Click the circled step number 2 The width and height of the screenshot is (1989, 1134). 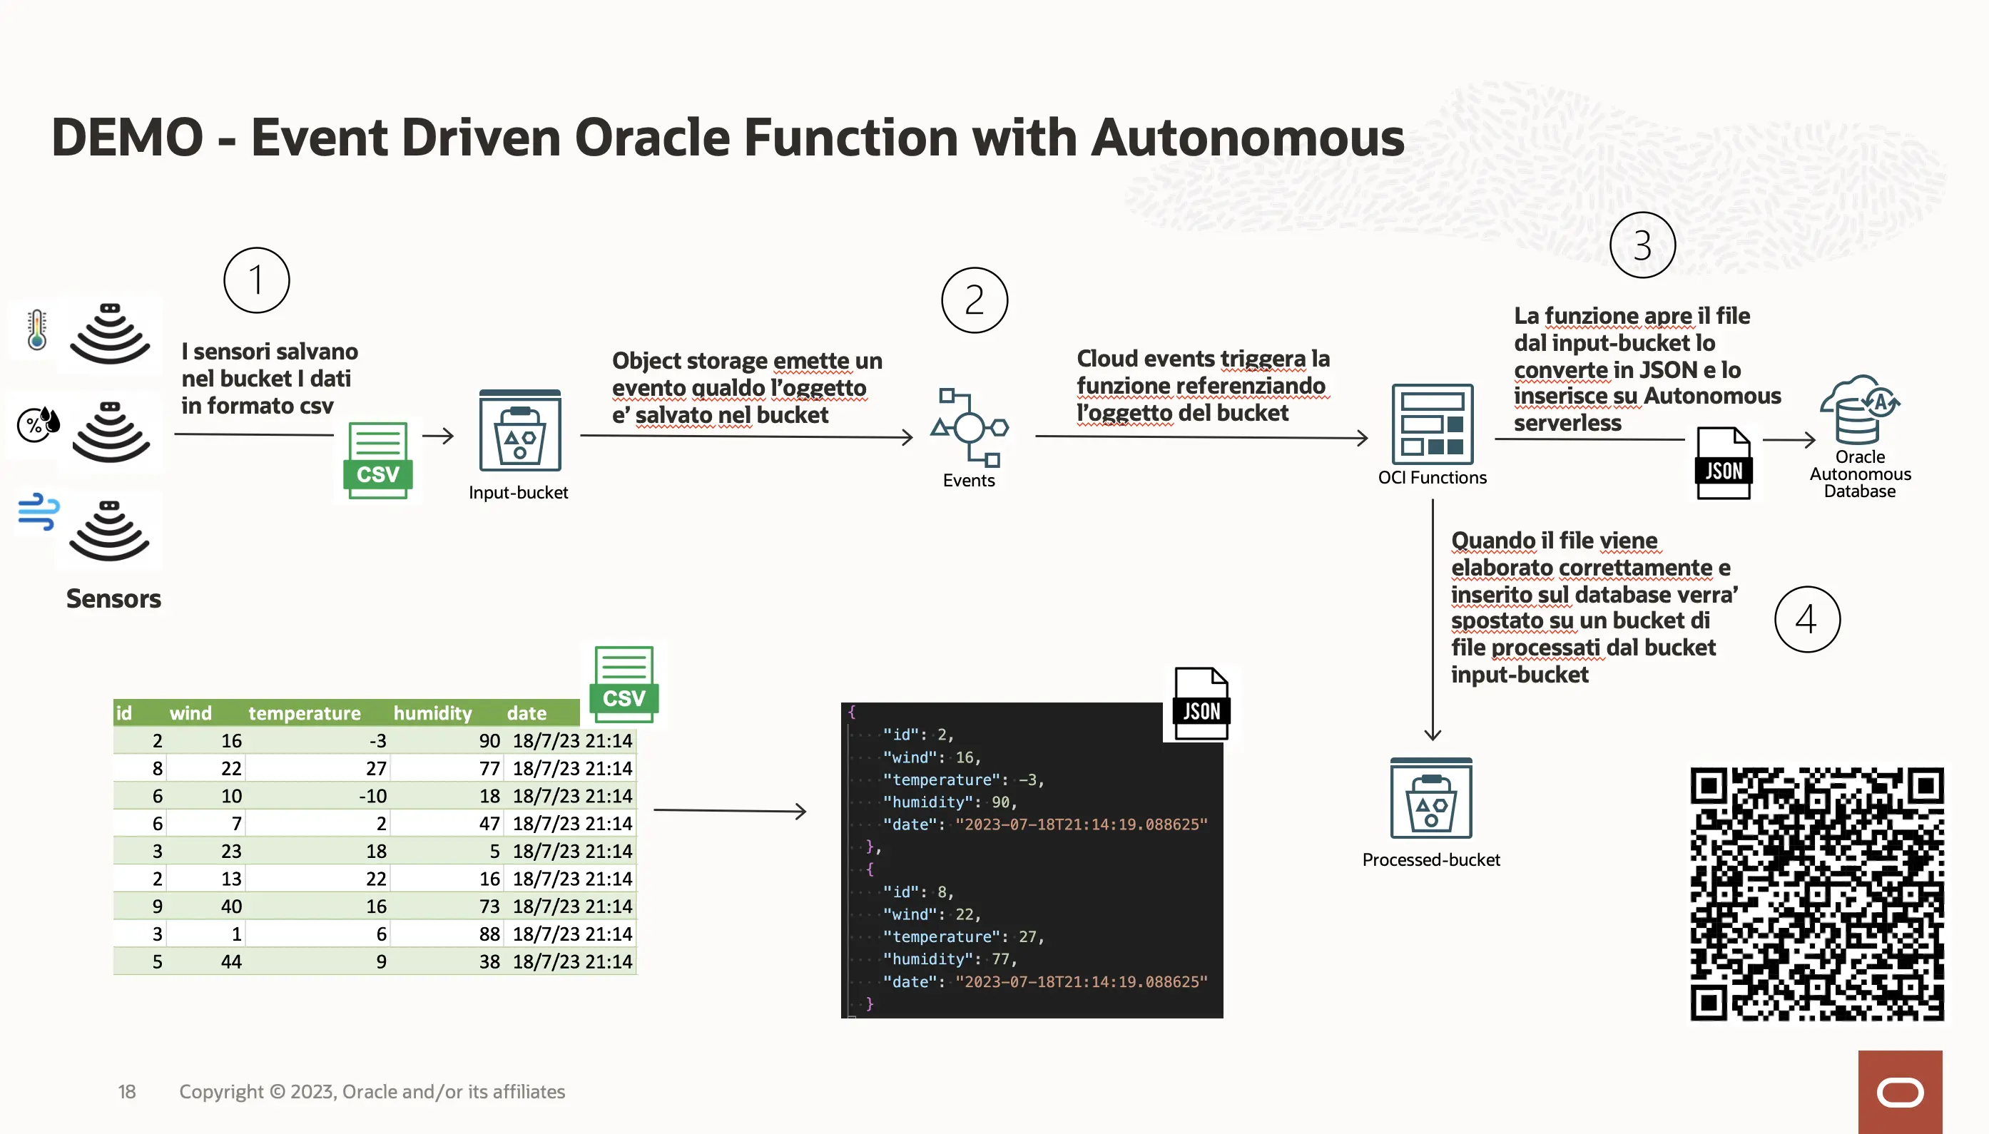974,301
